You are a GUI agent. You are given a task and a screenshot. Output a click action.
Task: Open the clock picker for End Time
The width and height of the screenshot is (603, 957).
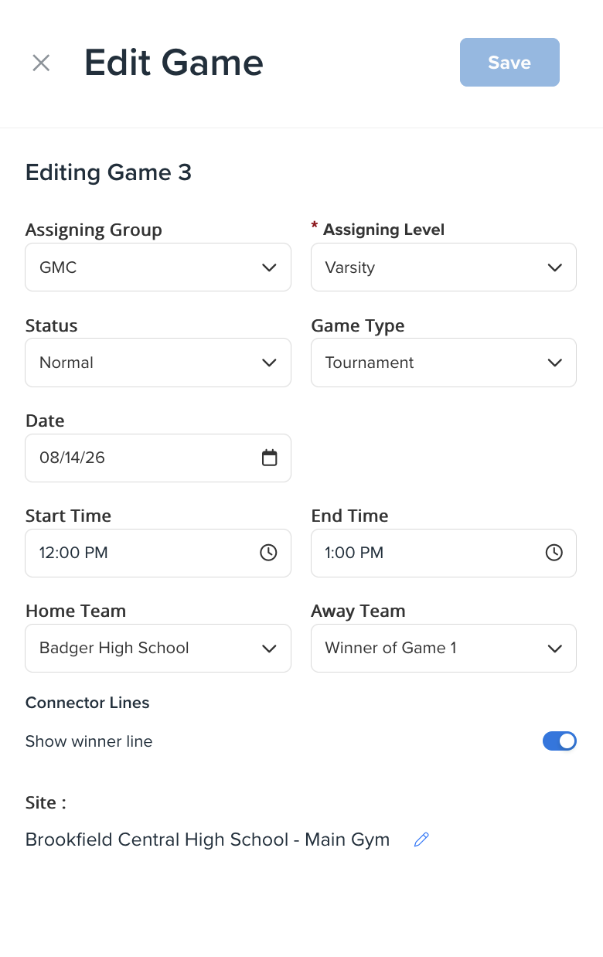(x=554, y=553)
